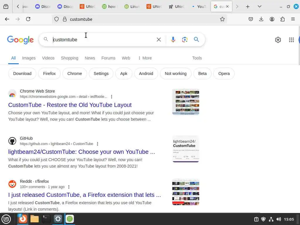Open the Linux Mint start menu
The width and height of the screenshot is (300, 225).
6,219
